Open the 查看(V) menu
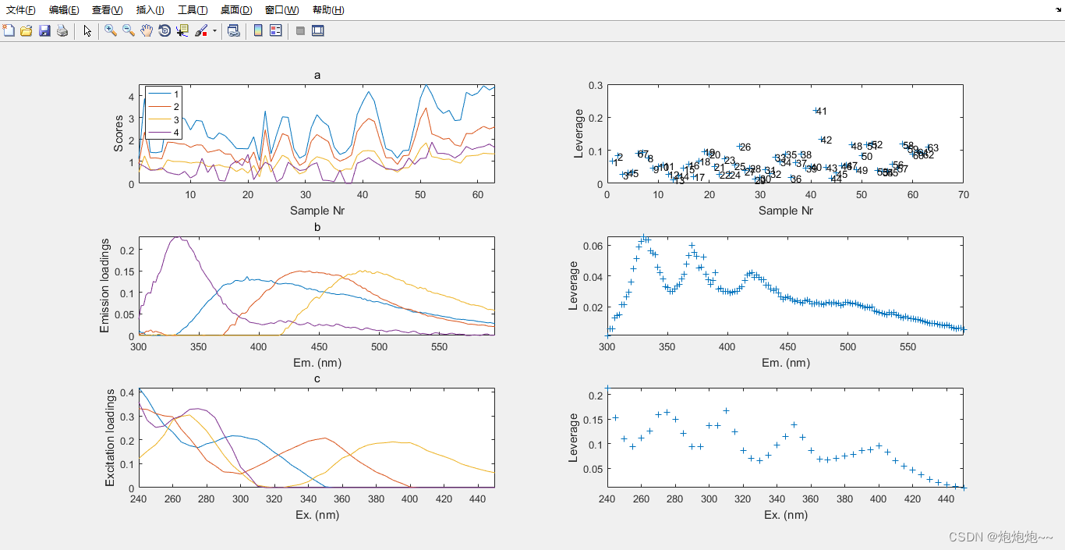Image resolution: width=1065 pixels, height=550 pixels. pos(107,10)
